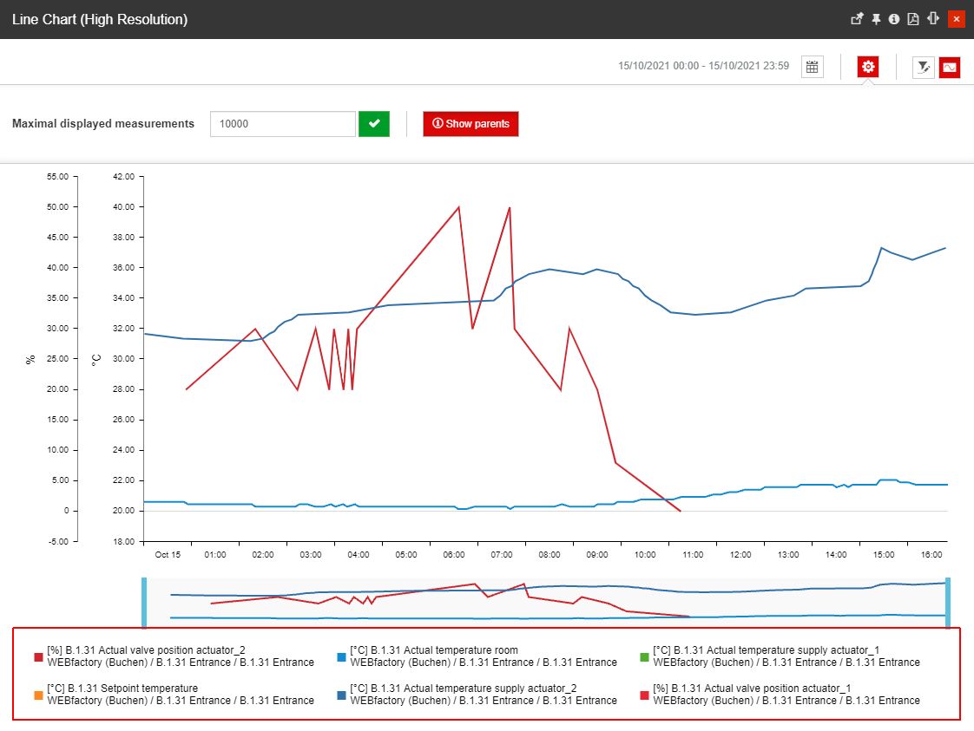Click the Show parents button

[471, 124]
